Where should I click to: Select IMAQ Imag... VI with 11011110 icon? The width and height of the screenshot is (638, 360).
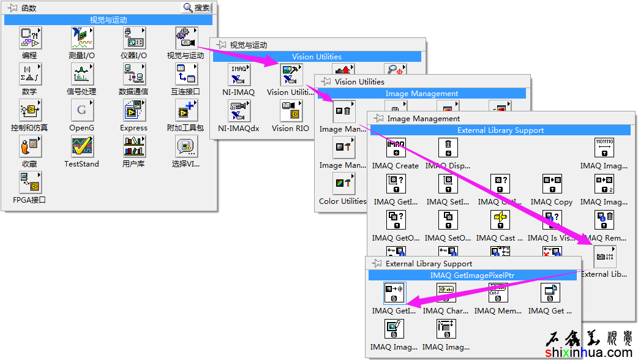pos(604,148)
